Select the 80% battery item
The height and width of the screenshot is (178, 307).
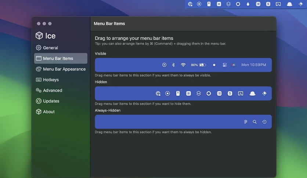coord(199,65)
